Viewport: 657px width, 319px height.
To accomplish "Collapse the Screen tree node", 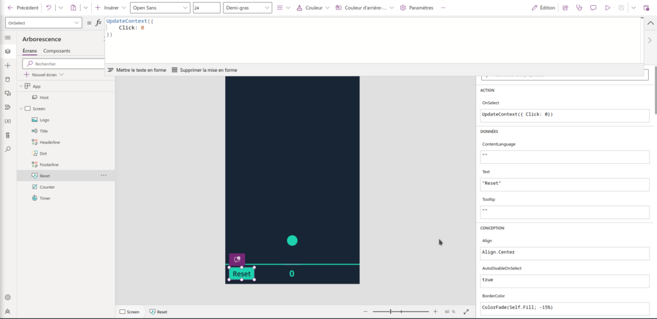I will pos(20,108).
